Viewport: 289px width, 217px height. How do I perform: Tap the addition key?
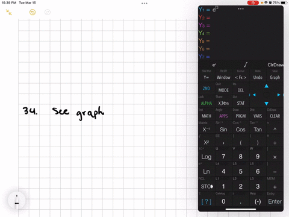pos(275,187)
